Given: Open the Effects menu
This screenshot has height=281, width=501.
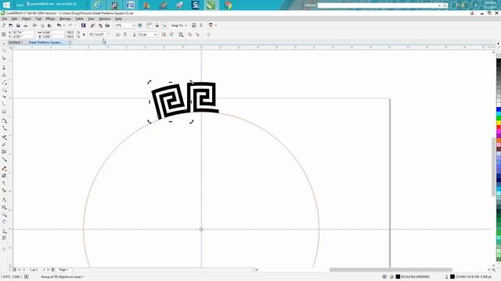Looking at the screenshot, I should [x=50, y=19].
